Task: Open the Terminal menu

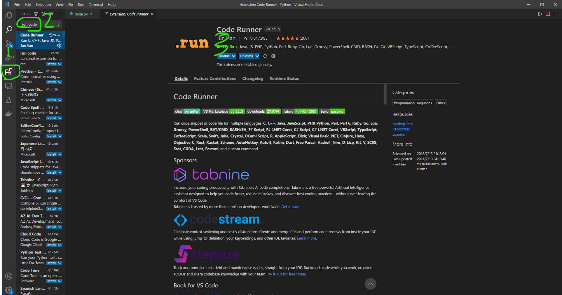Action: [x=96, y=4]
